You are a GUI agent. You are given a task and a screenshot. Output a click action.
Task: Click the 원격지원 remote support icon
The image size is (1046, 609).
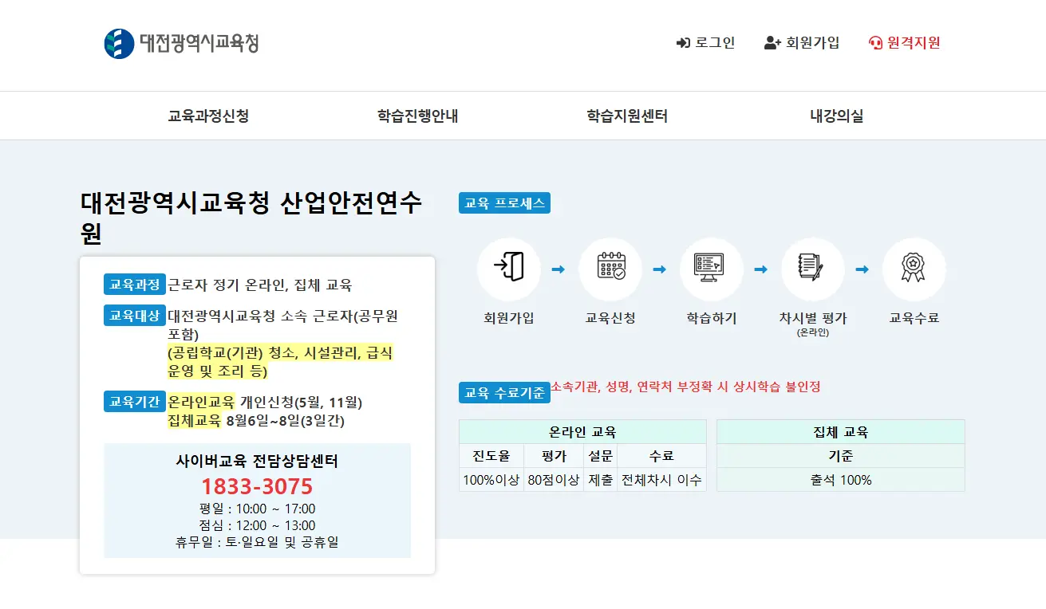pos(874,43)
